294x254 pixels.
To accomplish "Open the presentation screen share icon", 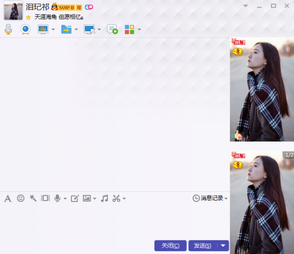I will pyautogui.click(x=43, y=29).
